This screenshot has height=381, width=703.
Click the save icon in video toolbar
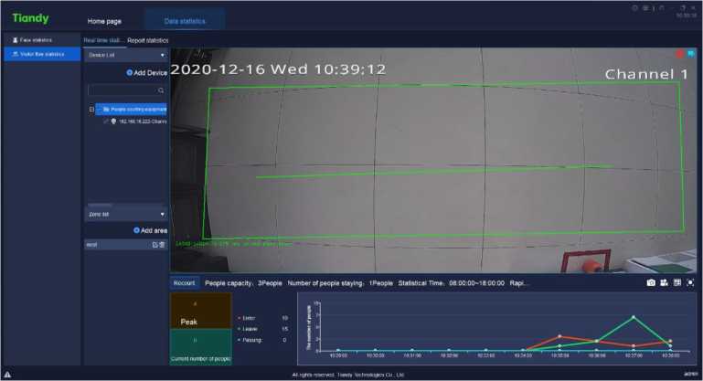[677, 283]
